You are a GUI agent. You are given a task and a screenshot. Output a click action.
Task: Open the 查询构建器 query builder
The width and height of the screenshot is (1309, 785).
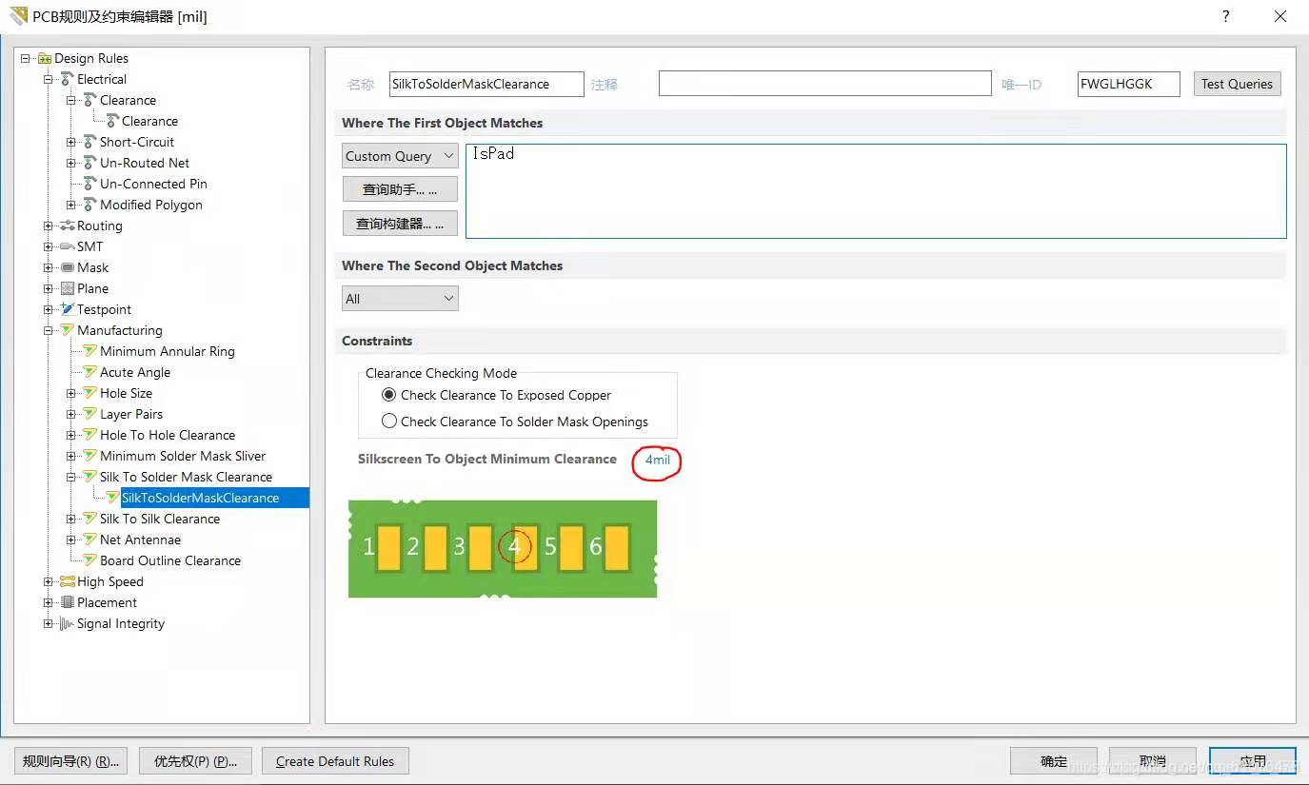pos(400,224)
